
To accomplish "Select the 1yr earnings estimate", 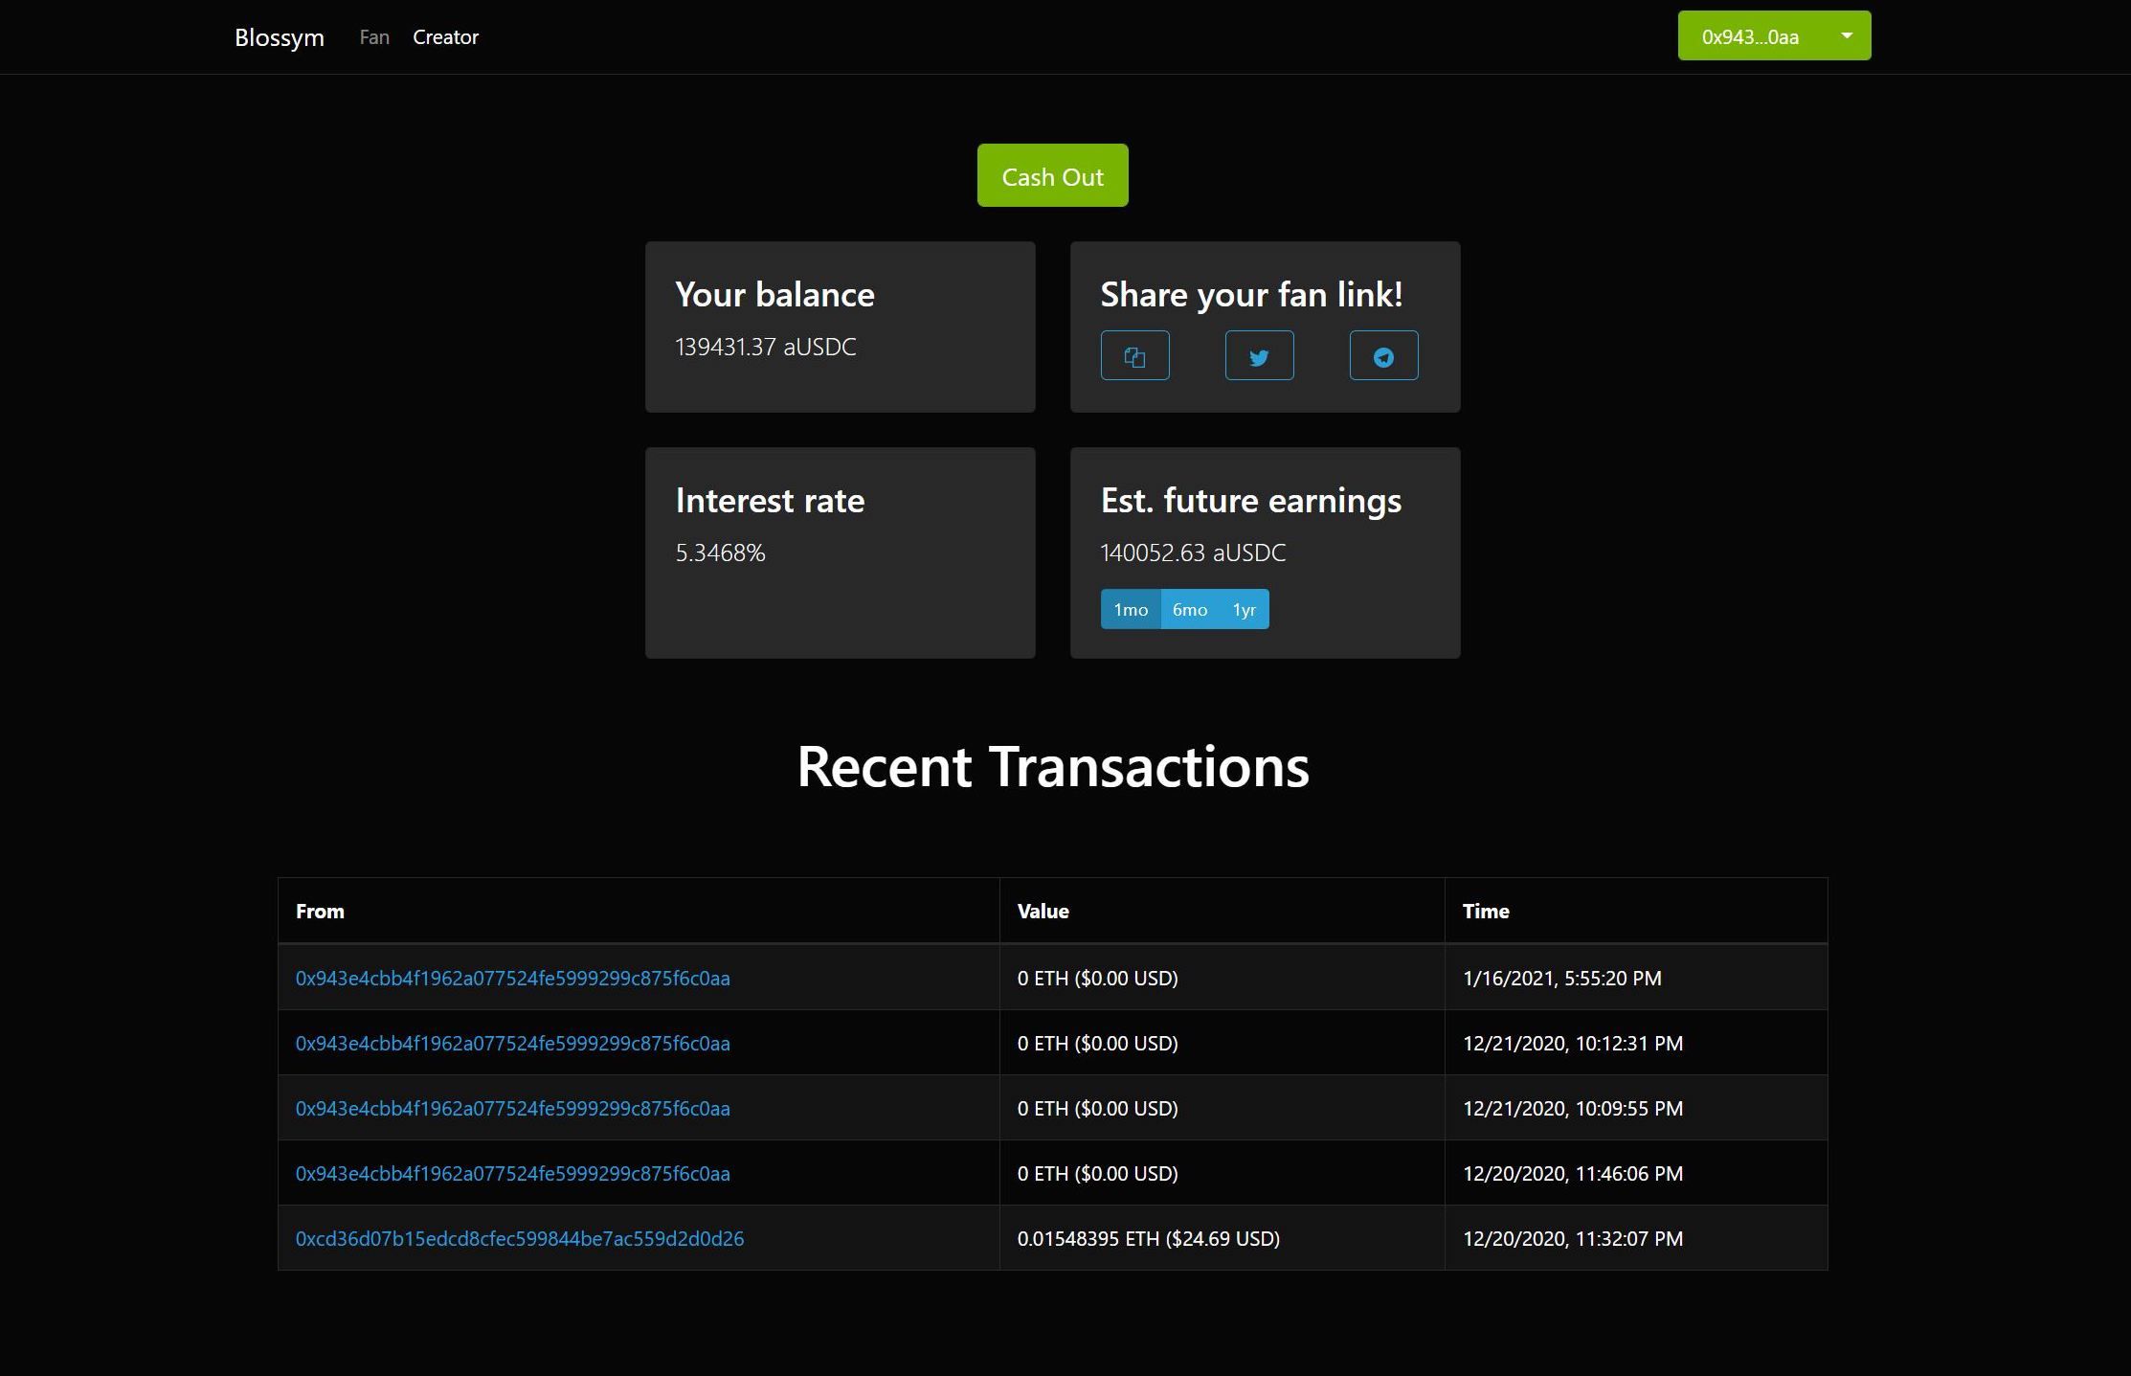I will tap(1244, 609).
